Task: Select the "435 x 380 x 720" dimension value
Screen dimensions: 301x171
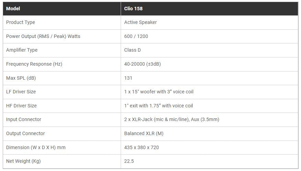Action: [x=141, y=147]
